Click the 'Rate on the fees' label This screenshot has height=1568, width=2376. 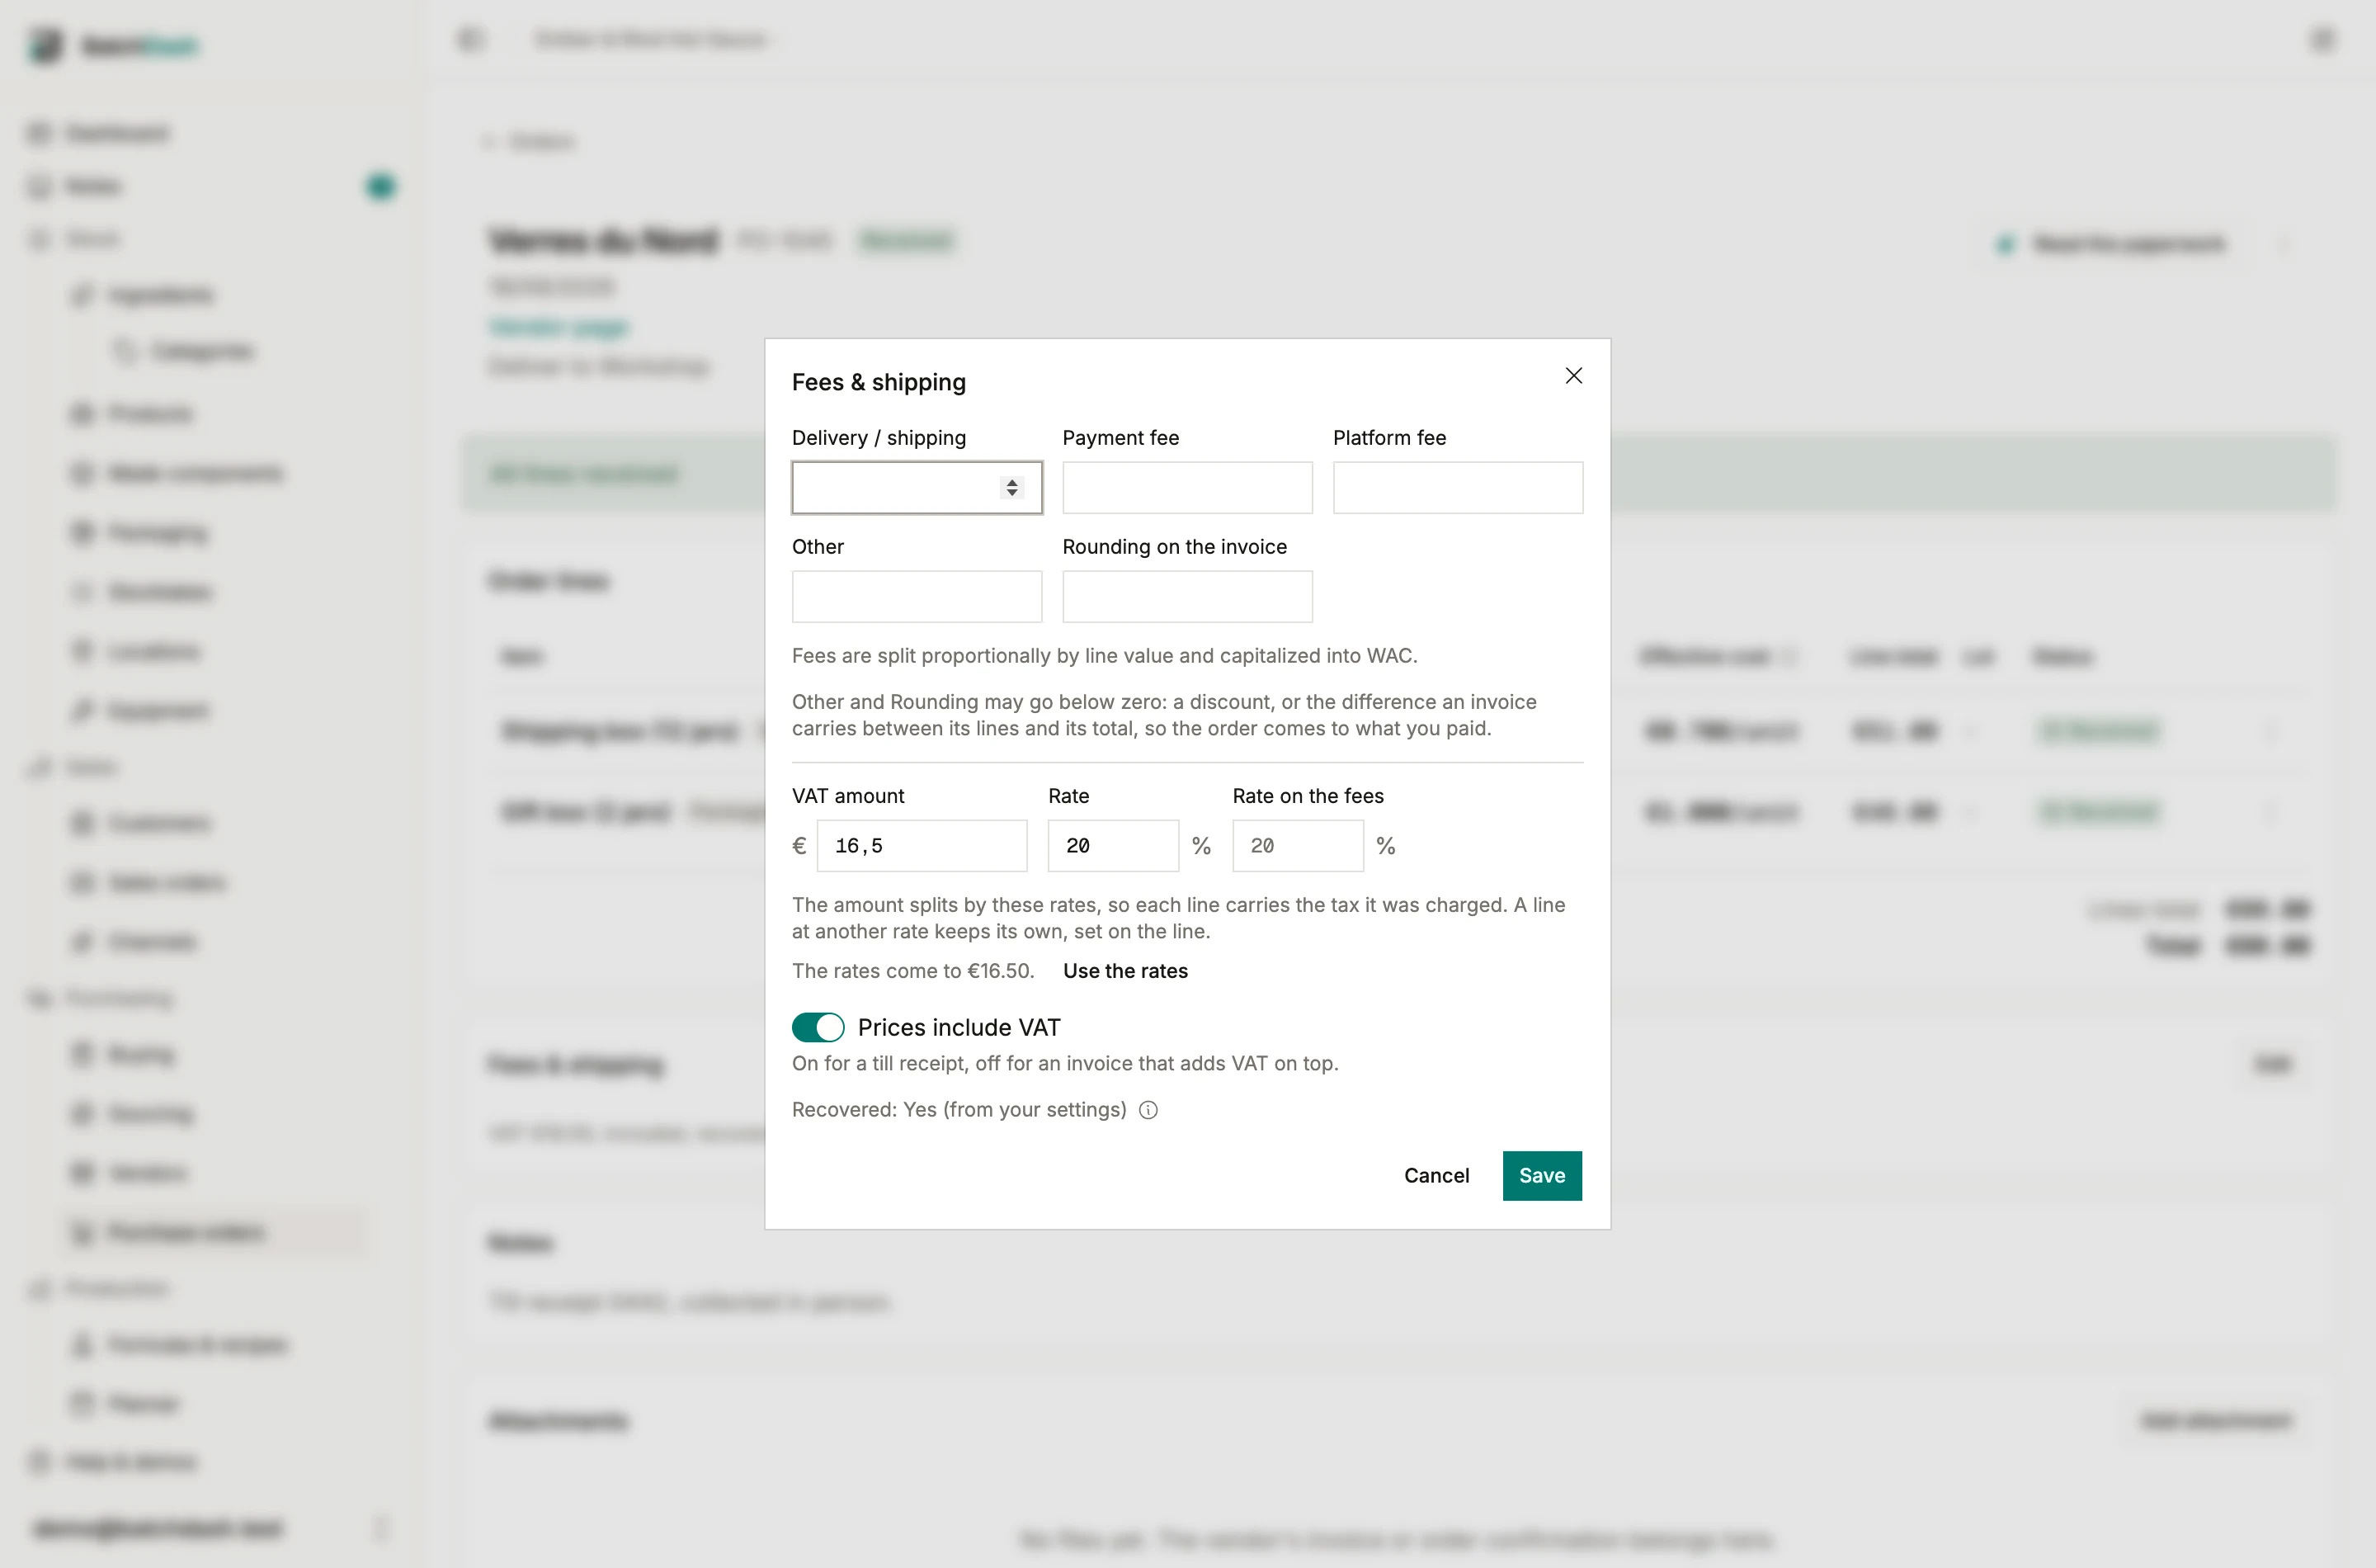[1308, 796]
